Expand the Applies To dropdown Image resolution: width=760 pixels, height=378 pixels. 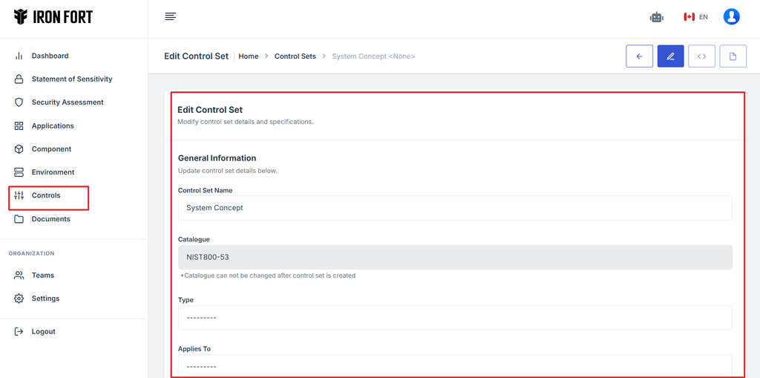[x=454, y=365]
